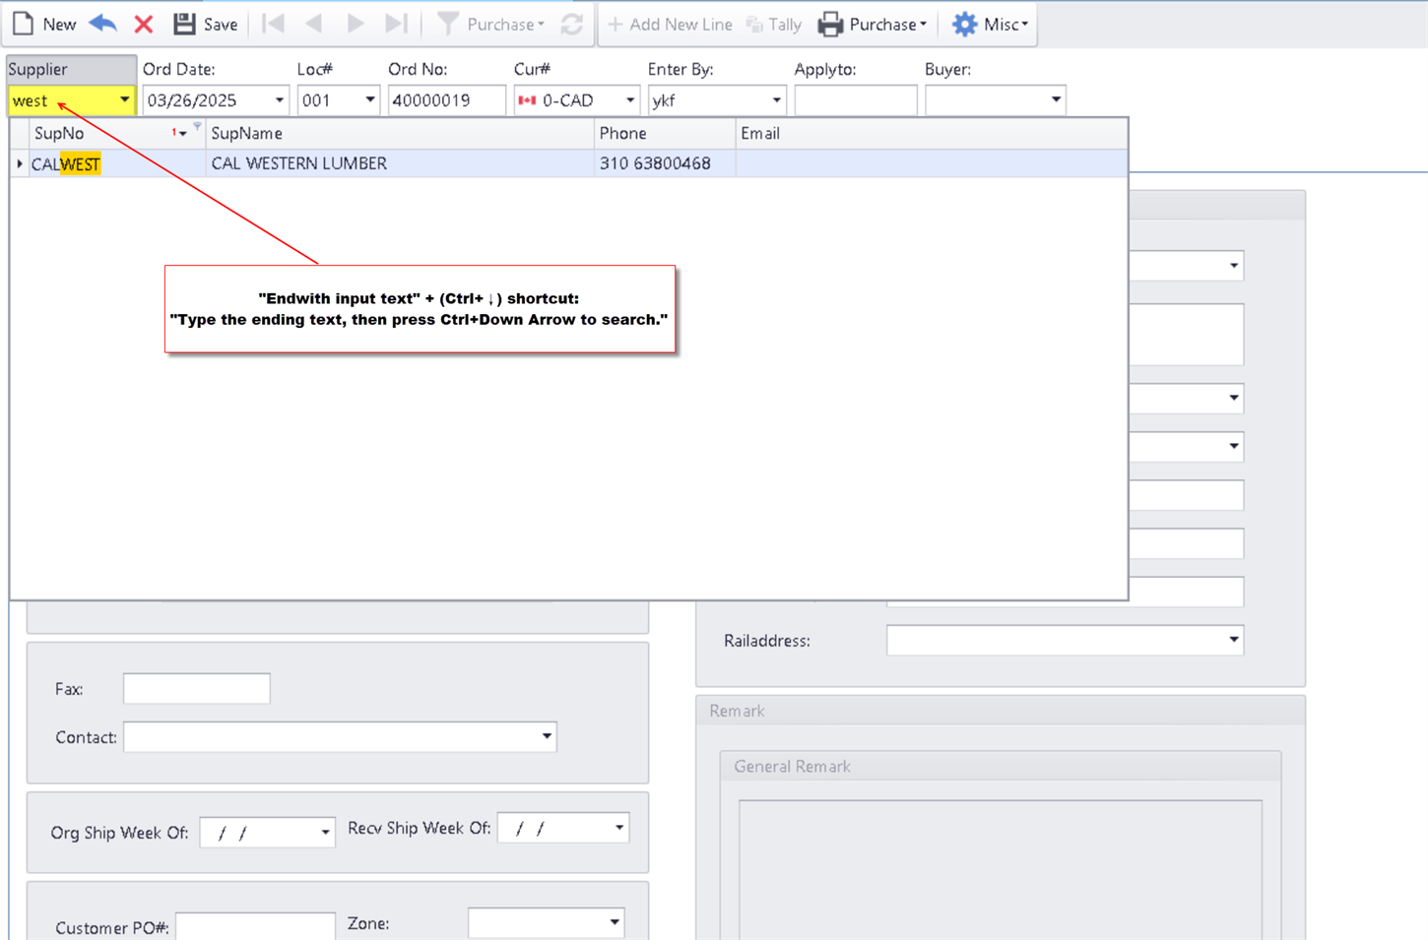The width and height of the screenshot is (1428, 940).
Task: Click the Save floppy disk icon
Action: 184,24
